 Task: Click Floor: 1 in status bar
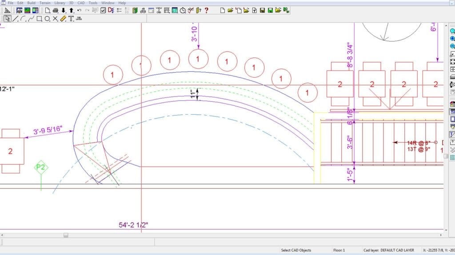coord(339,250)
